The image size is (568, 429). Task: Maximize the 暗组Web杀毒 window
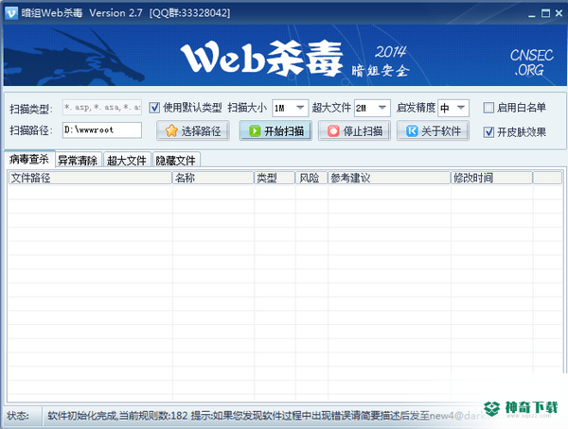[545, 13]
